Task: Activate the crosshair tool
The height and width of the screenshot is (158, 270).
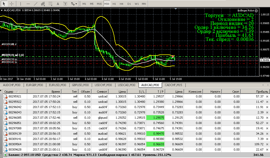Action: [x=12, y=4]
